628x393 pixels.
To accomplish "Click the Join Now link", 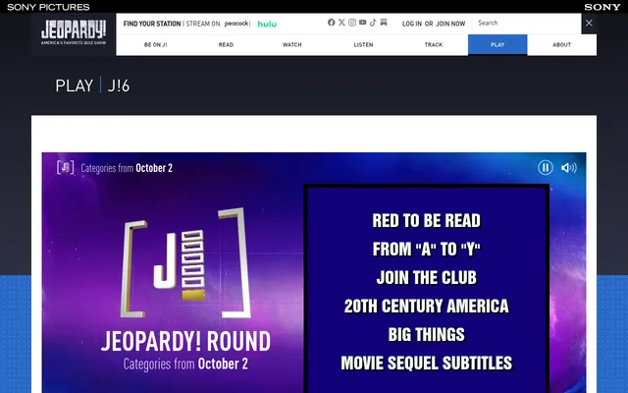I will pos(450,24).
